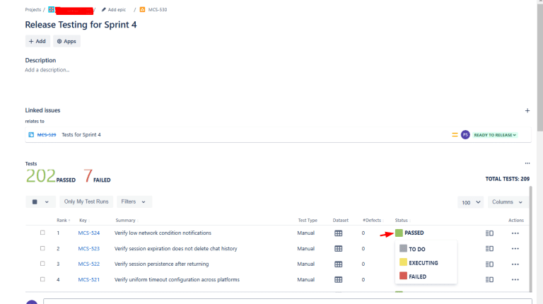This screenshot has height=304, width=543.
Task: Click yellow EXECUTING color square
Action: pos(403,262)
